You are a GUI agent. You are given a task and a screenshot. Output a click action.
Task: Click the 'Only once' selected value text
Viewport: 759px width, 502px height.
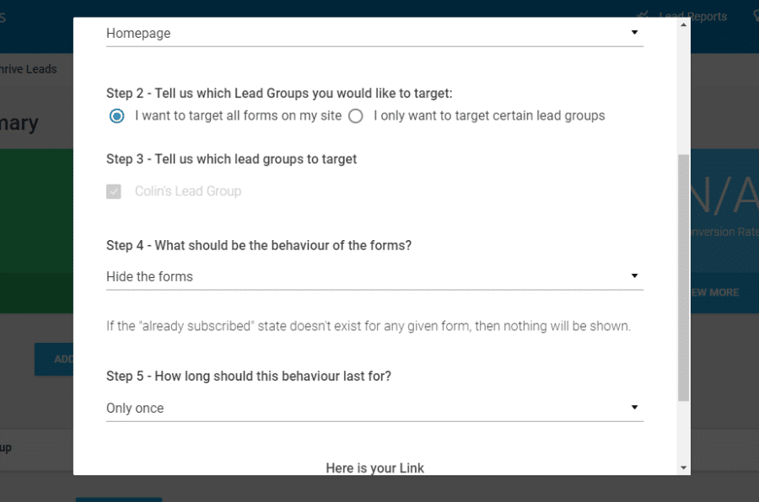tap(135, 409)
